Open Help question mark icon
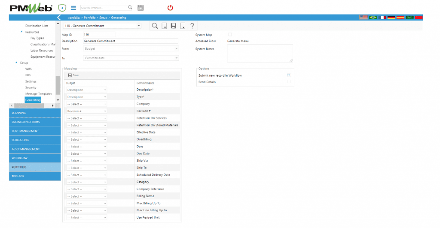The height and width of the screenshot is (228, 440). point(192,26)
